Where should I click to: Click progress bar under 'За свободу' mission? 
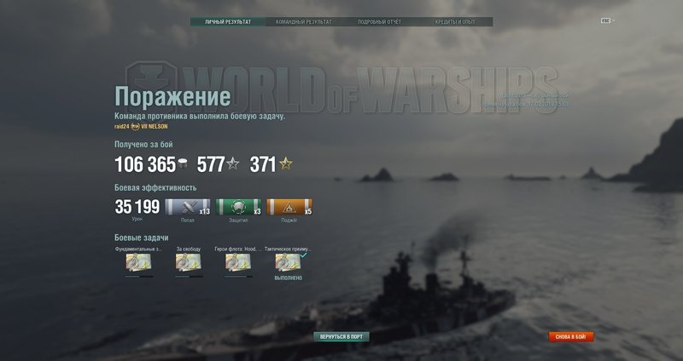(x=189, y=277)
